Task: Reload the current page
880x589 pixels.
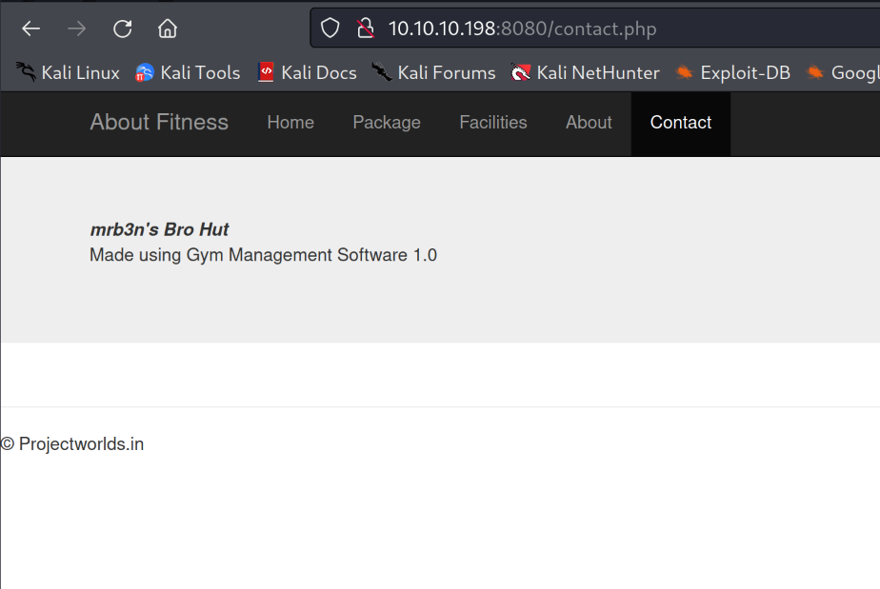Action: tap(122, 29)
